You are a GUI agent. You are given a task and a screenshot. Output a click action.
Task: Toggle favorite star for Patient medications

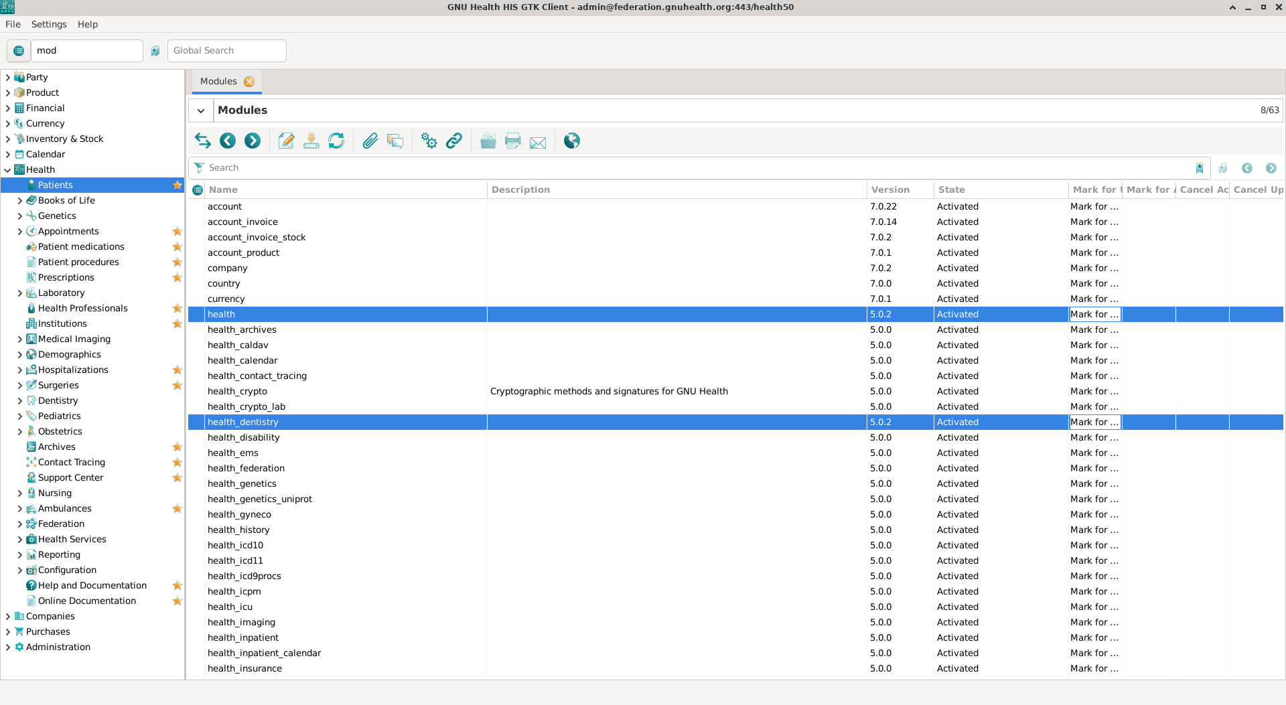pyautogui.click(x=177, y=246)
